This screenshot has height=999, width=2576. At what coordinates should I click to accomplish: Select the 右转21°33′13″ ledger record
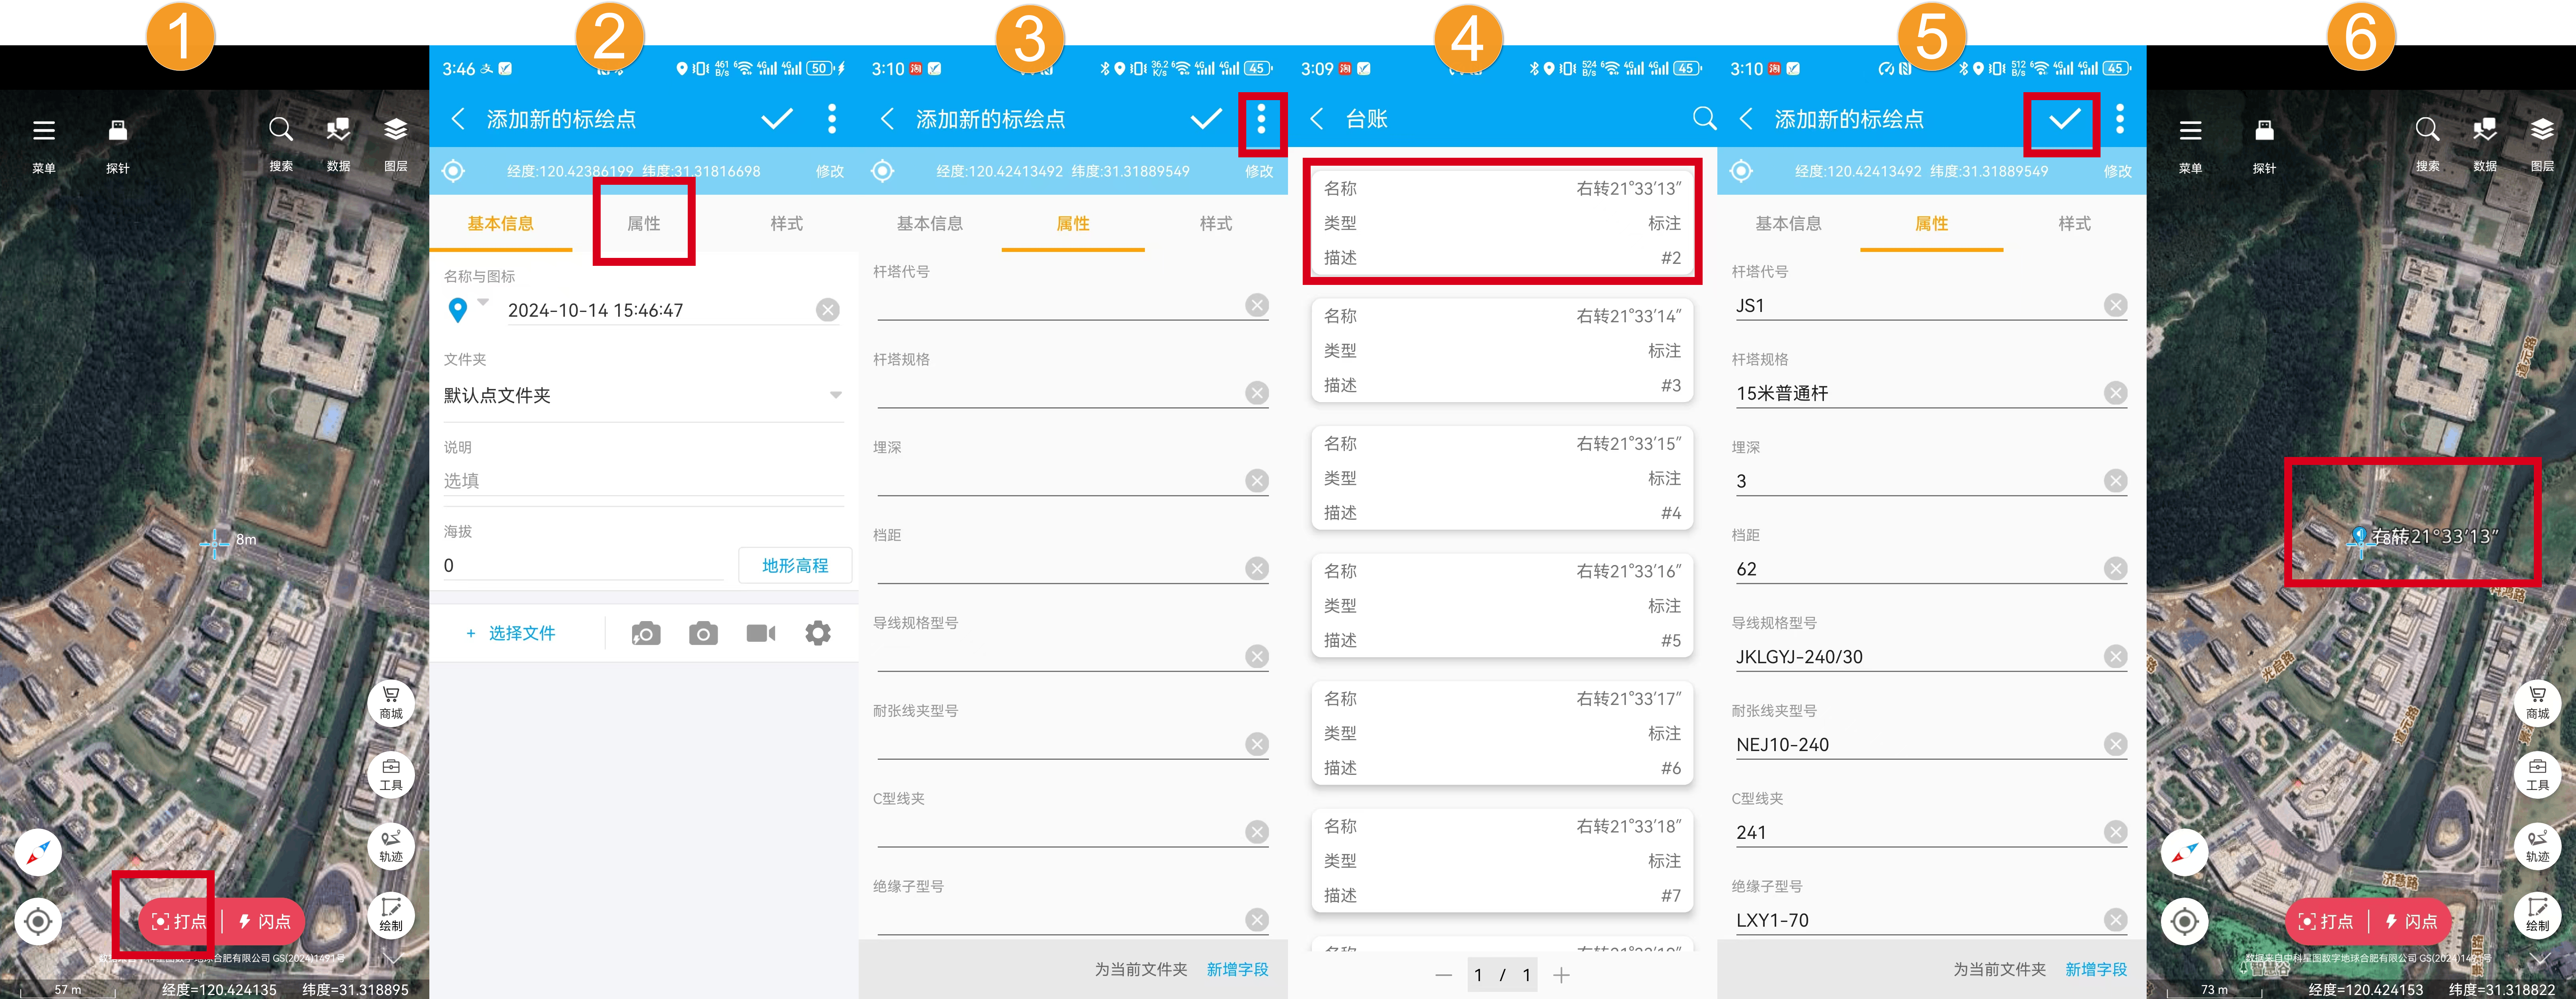pos(1501,222)
